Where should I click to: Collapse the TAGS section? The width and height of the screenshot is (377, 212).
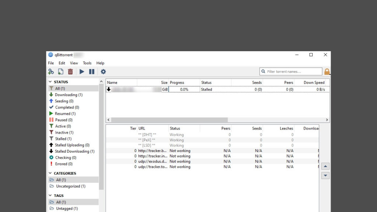[x=49, y=195]
